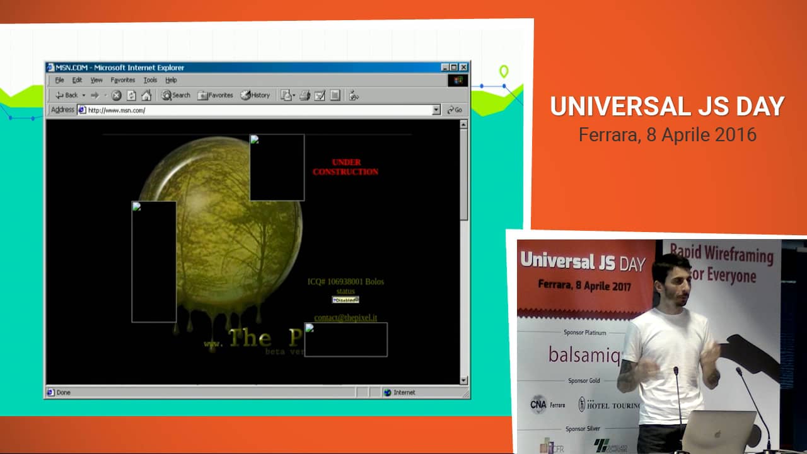This screenshot has height=454, width=807.
Task: Click the Forward arrow button
Action: [95, 95]
